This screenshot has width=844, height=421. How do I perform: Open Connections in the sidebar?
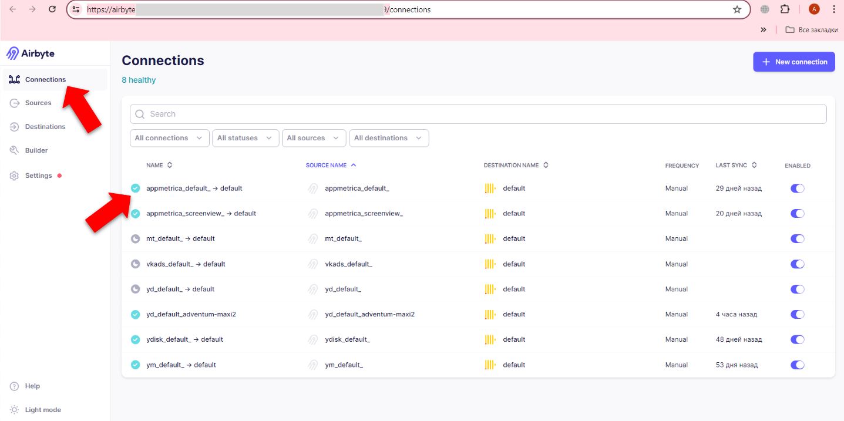coord(55,80)
